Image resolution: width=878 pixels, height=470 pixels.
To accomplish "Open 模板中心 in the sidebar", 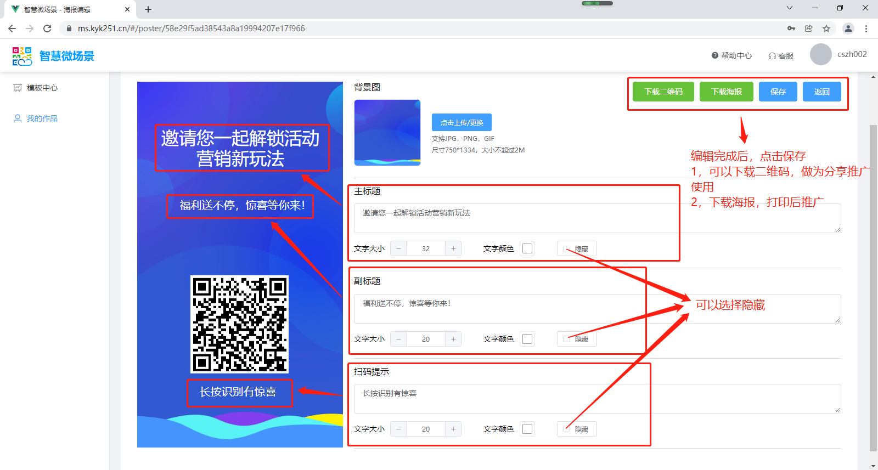I will (x=42, y=88).
